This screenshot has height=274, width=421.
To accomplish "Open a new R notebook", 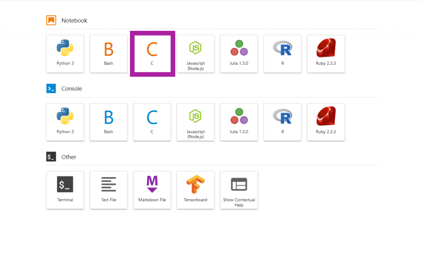I will click(282, 54).
